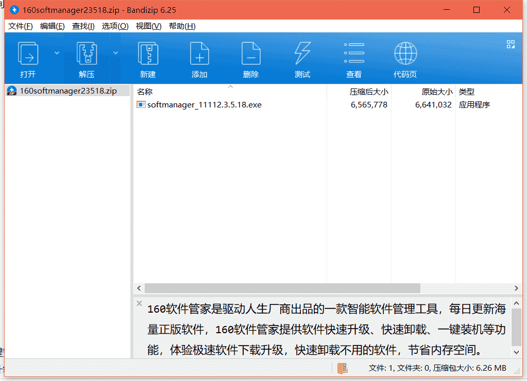Open the 视图(V) menu
Image resolution: width=527 pixels, height=381 pixels.
[x=148, y=26]
